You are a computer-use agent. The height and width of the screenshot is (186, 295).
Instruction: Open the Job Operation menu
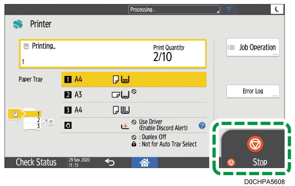coord(253,48)
